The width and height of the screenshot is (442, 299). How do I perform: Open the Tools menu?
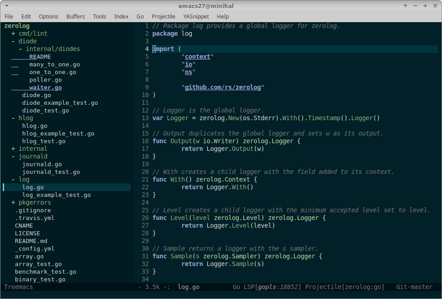(x=99, y=17)
